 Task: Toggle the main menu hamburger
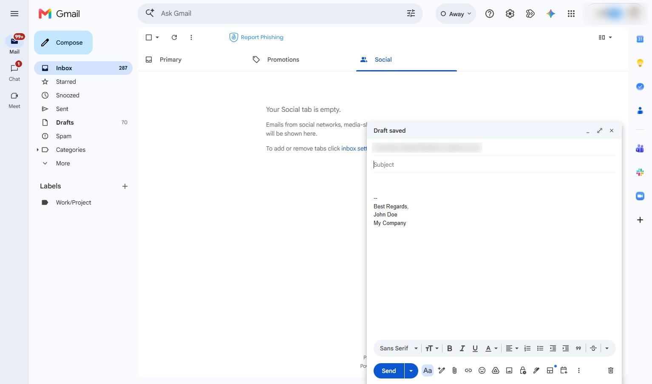pos(14,14)
